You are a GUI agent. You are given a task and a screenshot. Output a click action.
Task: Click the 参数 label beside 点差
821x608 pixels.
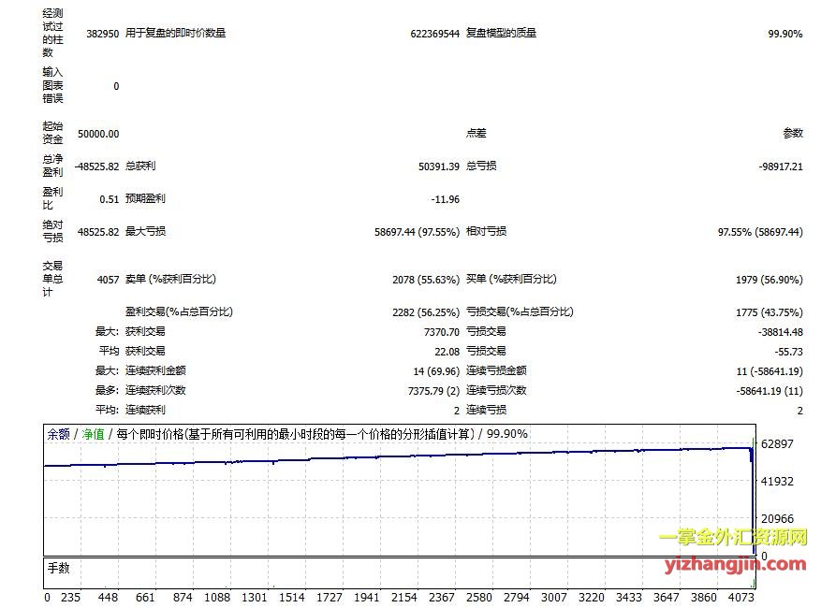(x=792, y=134)
